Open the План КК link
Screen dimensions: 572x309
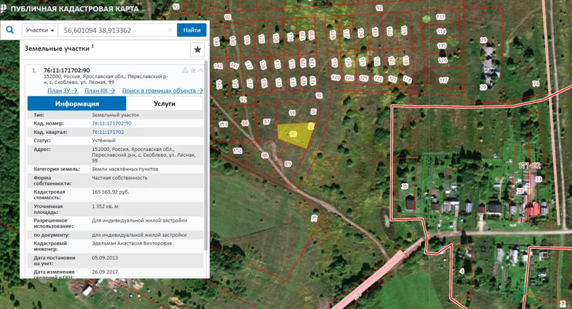point(100,91)
